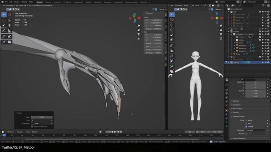Open the File menu
This screenshot has width=271, height=152.
6,2
